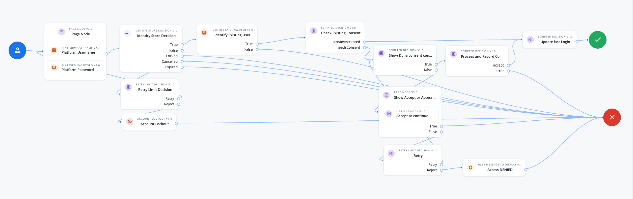Click the Access DENIED output connector
Screen dimensions: 633x199
(526, 170)
